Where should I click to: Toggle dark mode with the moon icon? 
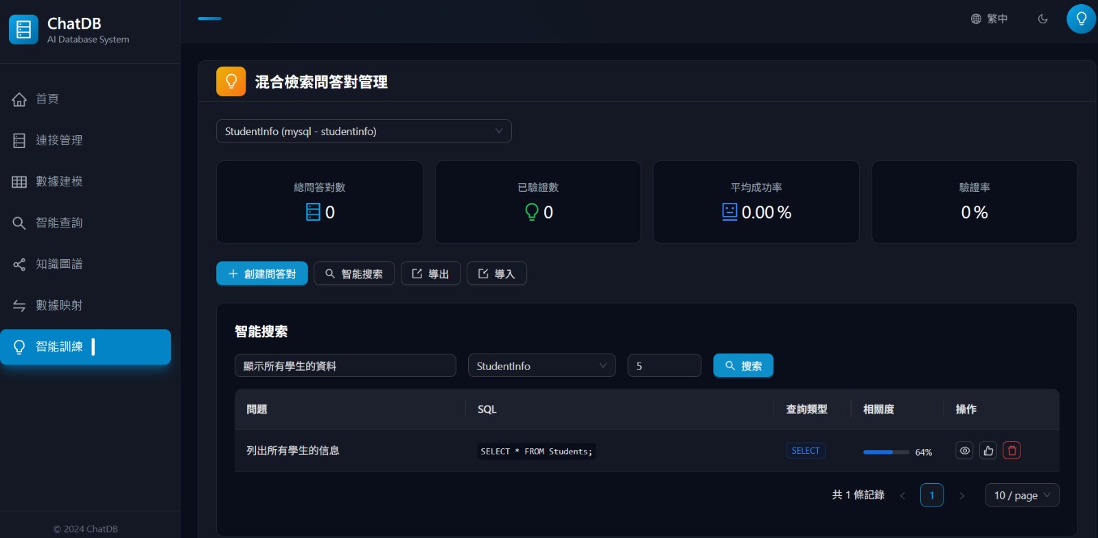coord(1043,19)
